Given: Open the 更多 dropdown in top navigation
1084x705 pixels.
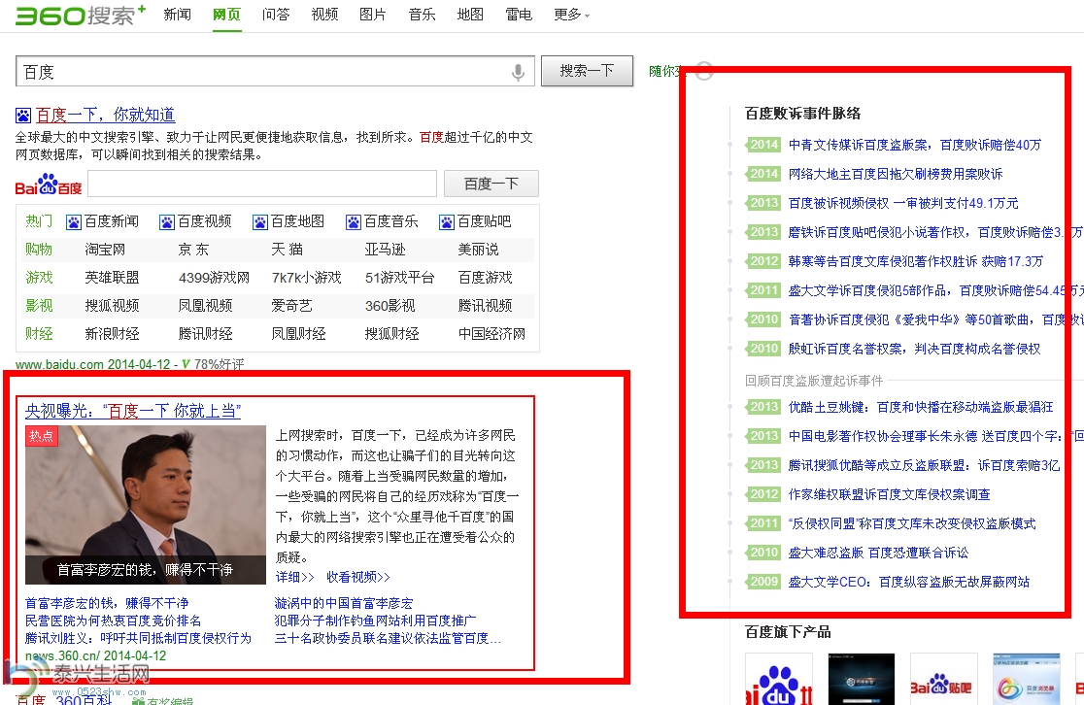Looking at the screenshot, I should [x=572, y=15].
